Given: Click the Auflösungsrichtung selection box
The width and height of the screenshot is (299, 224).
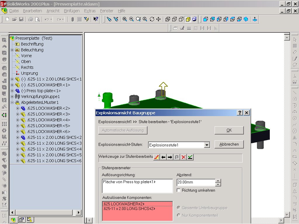Looking at the screenshot, I should click(137, 186).
